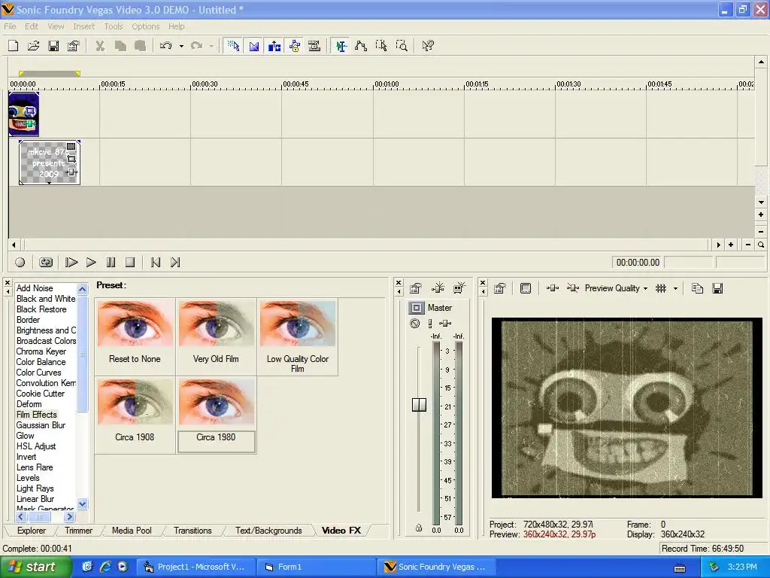Save preview snapshot to file icon
Image resolution: width=770 pixels, height=578 pixels.
coord(717,288)
